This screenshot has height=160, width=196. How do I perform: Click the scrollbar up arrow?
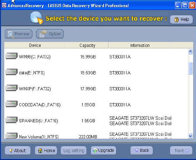190,52
